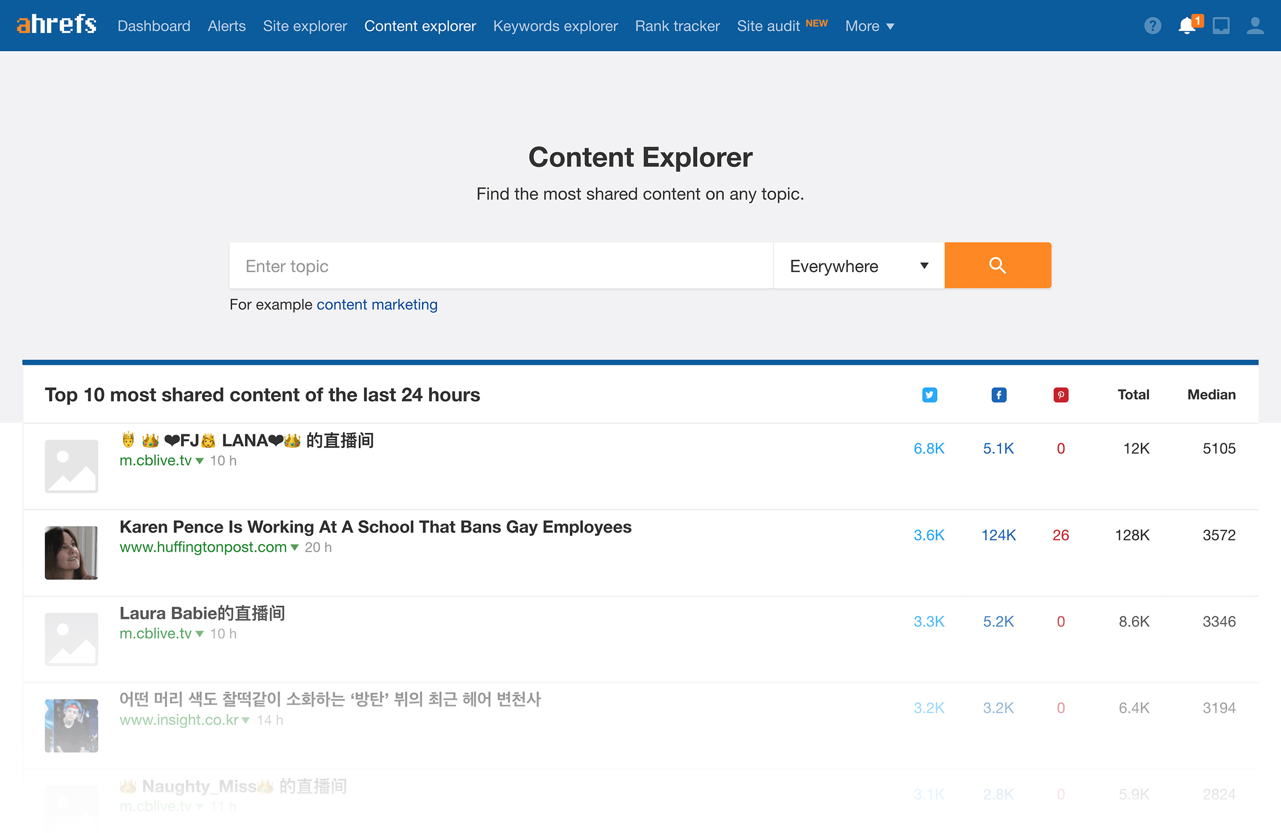
Task: Click the 8.6K total shares value
Action: pos(1134,622)
